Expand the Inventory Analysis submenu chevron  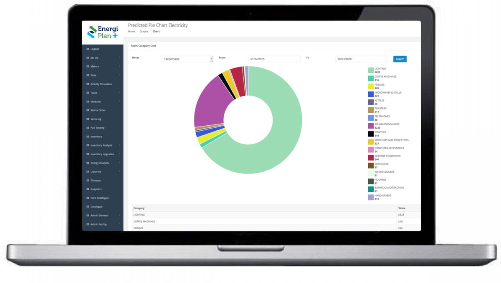click(119, 145)
